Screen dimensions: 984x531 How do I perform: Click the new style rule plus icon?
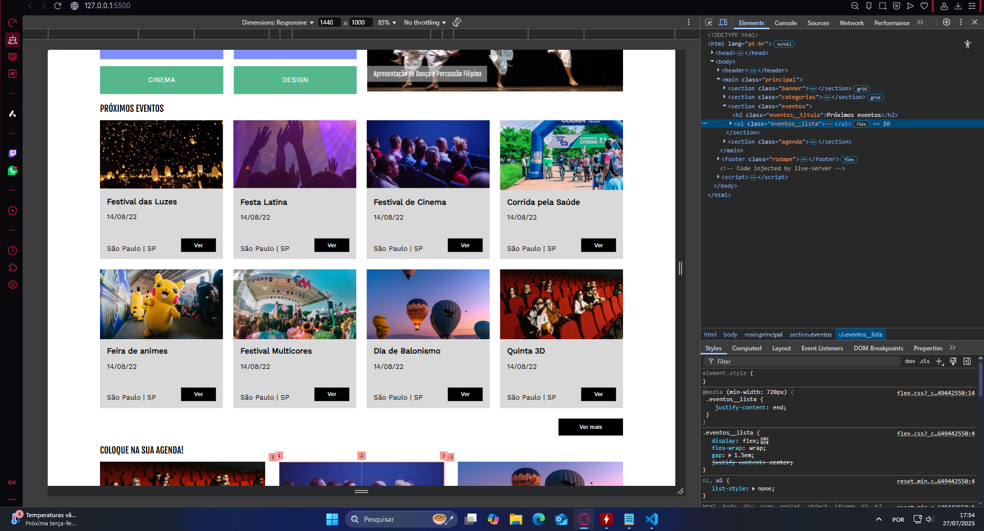coord(939,362)
